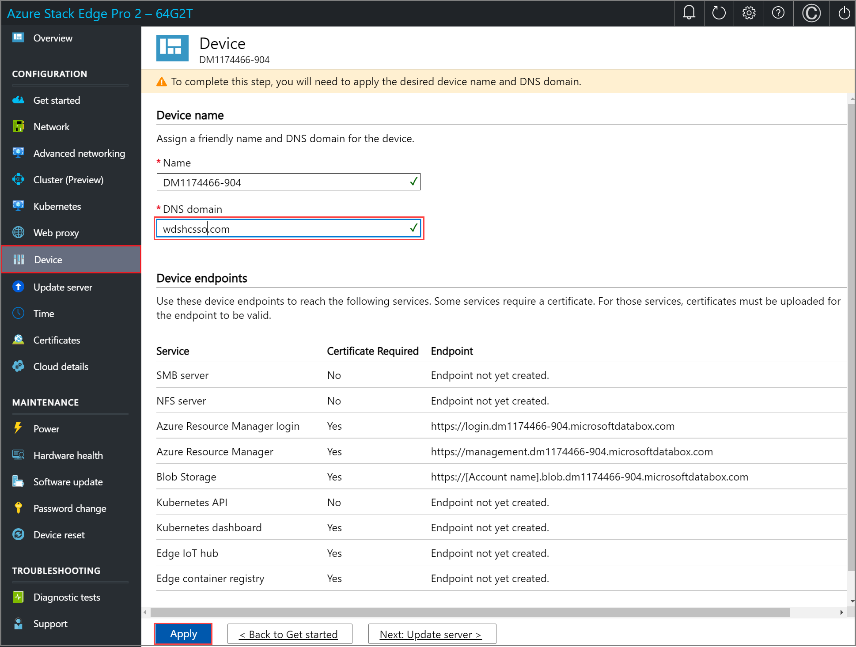The width and height of the screenshot is (856, 647).
Task: Select the Certificates configuration icon
Action: [18, 340]
